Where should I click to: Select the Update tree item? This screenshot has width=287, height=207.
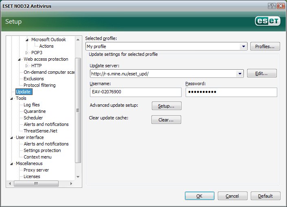[x=24, y=92]
